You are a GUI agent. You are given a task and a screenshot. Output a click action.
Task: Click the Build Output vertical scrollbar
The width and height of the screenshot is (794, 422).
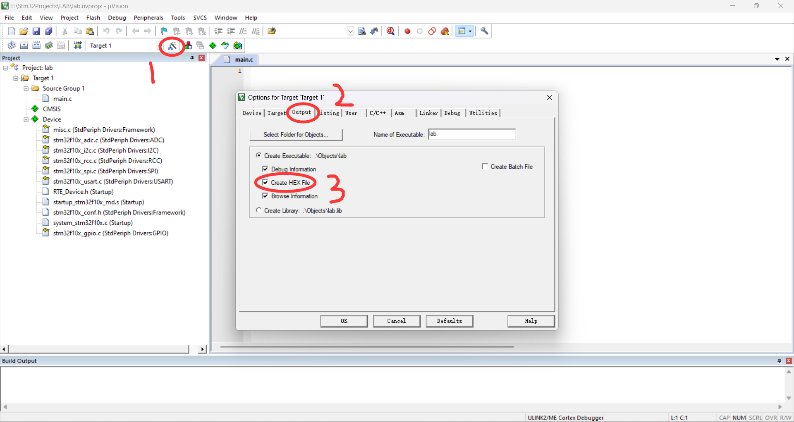(789, 385)
